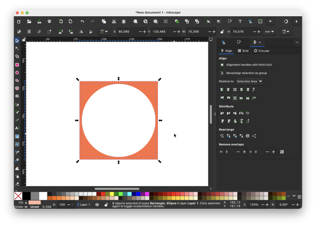
Task: Decrease the W width value
Action: [210, 32]
